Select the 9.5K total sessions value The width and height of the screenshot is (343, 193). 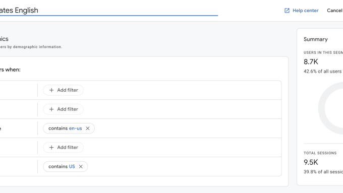tap(311, 162)
